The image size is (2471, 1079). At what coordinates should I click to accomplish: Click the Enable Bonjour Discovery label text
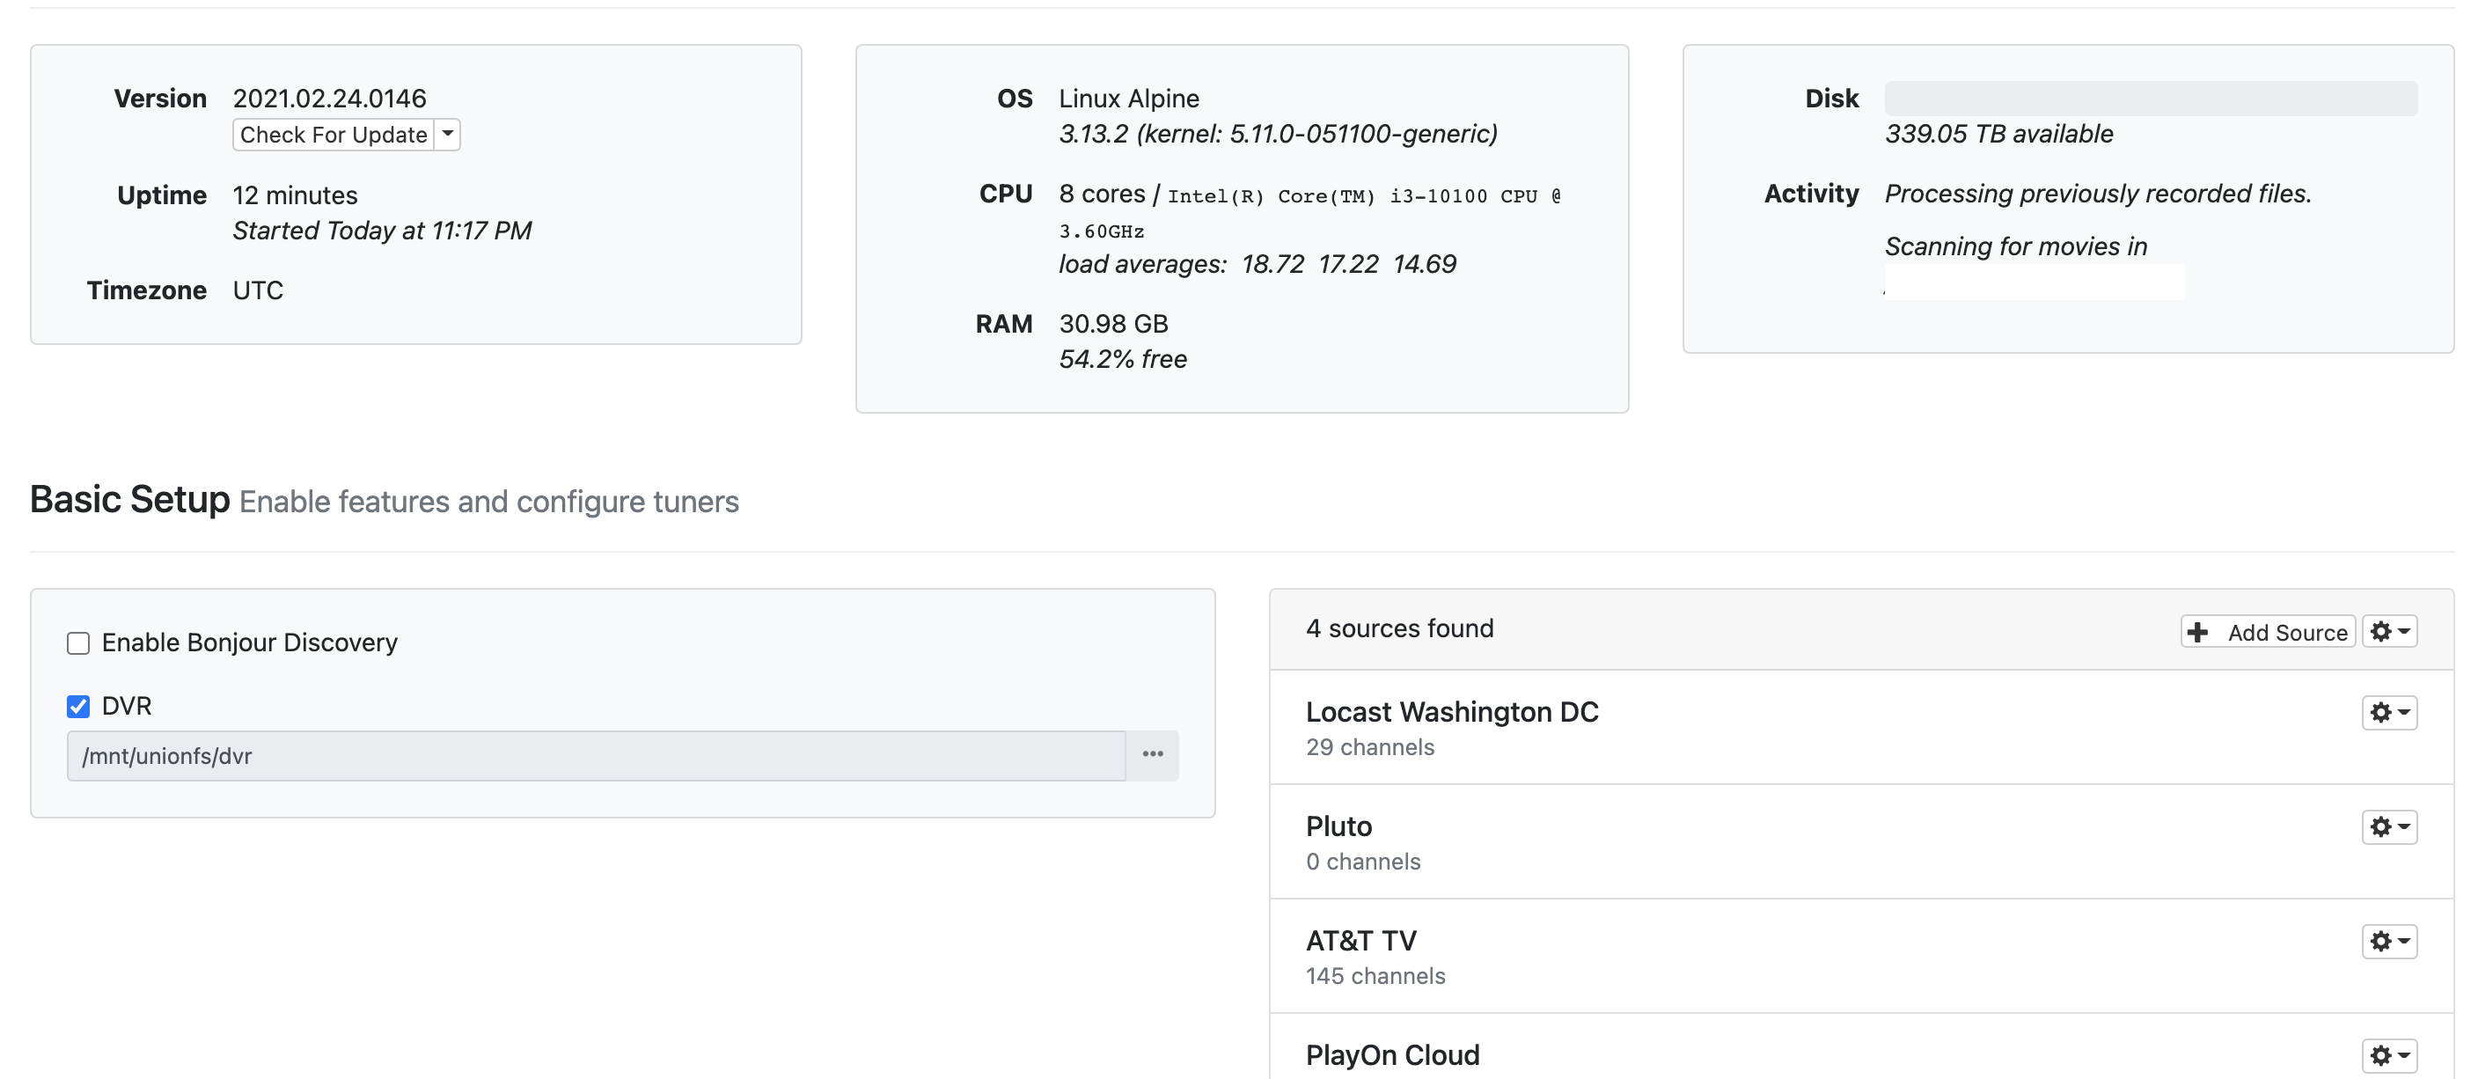[x=249, y=642]
